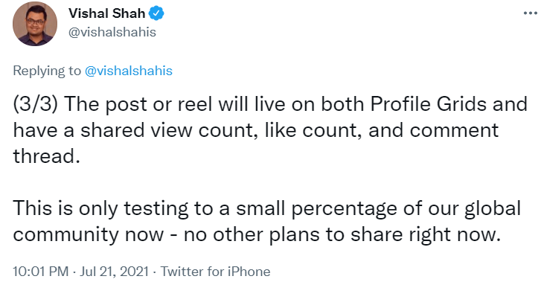
Task: Click the Jul 21, 2021 date
Action: pyautogui.click(x=114, y=272)
